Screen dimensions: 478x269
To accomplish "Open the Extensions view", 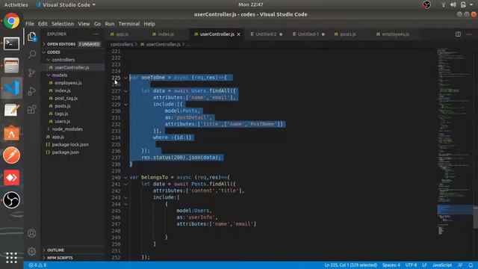I will (x=31, y=109).
